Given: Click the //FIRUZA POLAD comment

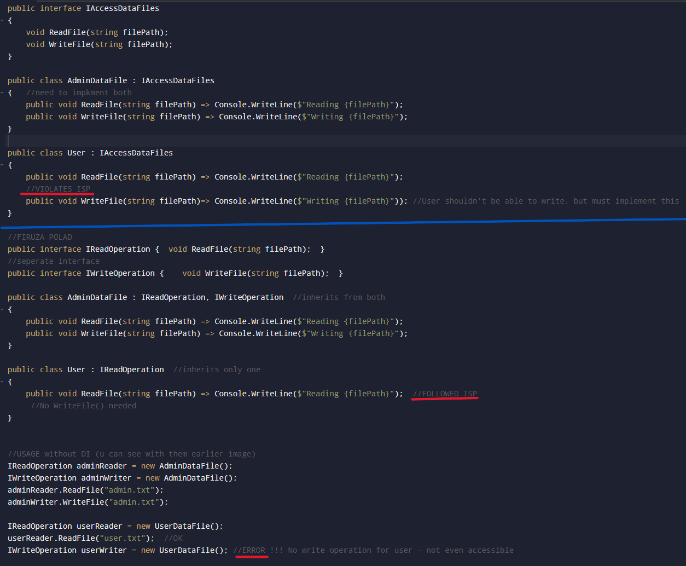Looking at the screenshot, I should pos(39,237).
